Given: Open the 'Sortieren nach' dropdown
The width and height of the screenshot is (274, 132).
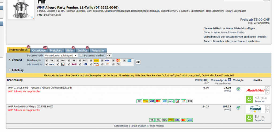Looking at the screenshot, I should [x=61, y=56].
